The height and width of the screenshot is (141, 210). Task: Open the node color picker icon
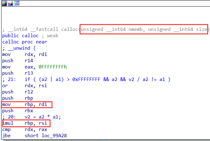point(4,3)
